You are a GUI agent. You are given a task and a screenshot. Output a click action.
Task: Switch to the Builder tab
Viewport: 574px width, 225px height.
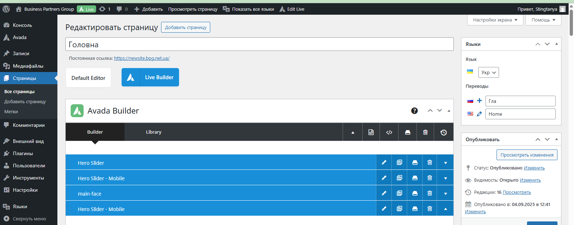click(95, 132)
